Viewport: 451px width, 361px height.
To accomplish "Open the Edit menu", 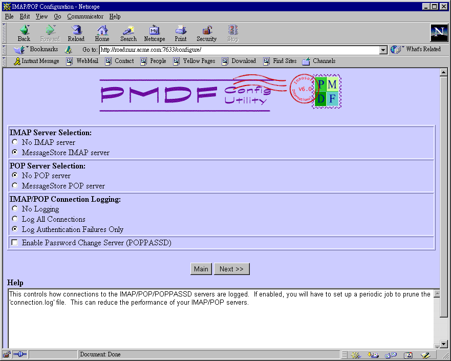I will [x=25, y=16].
